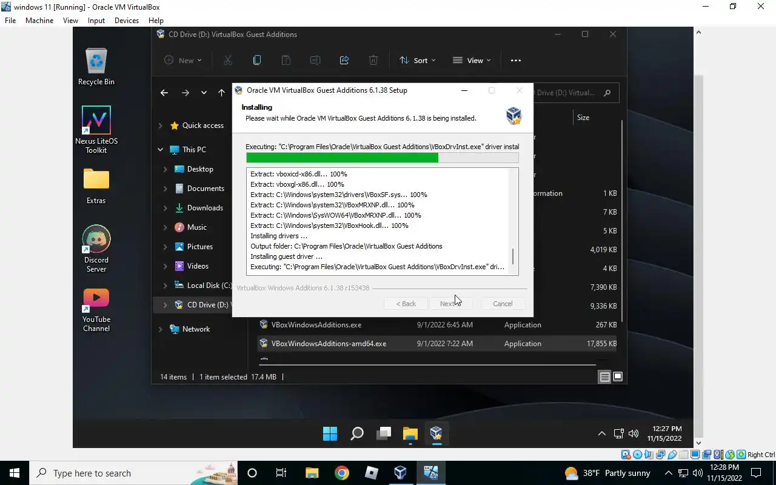Viewport: 776px width, 485px height.
Task: Select the Nexus LiteOS Toolkit desktop shortcut
Action: (x=96, y=130)
